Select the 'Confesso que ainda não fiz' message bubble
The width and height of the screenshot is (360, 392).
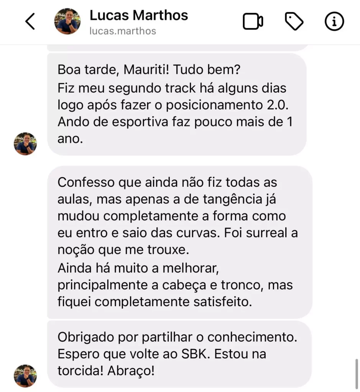[179, 242]
